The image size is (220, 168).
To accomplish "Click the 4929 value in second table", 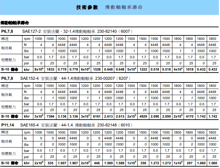I will pos(143,116).
